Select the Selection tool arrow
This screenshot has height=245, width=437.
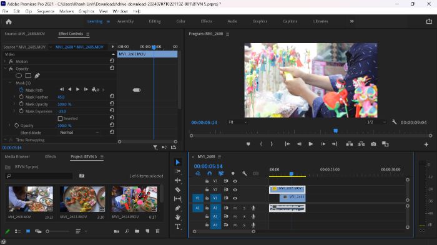[x=178, y=162]
